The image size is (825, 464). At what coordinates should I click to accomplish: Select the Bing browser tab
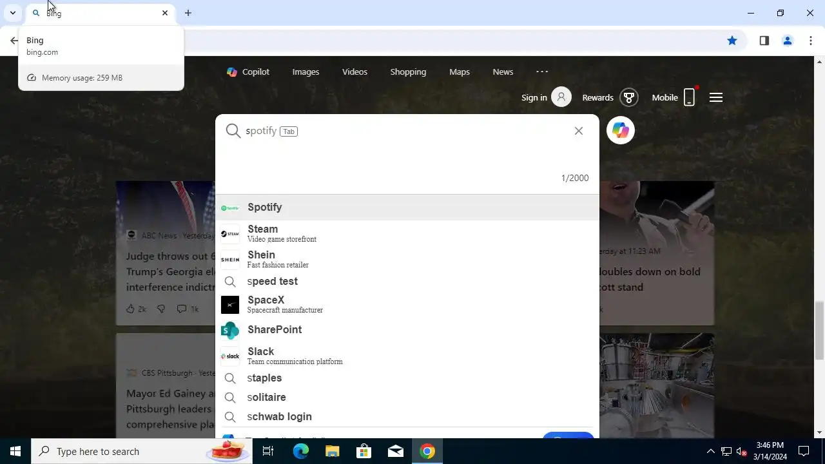coord(100,13)
